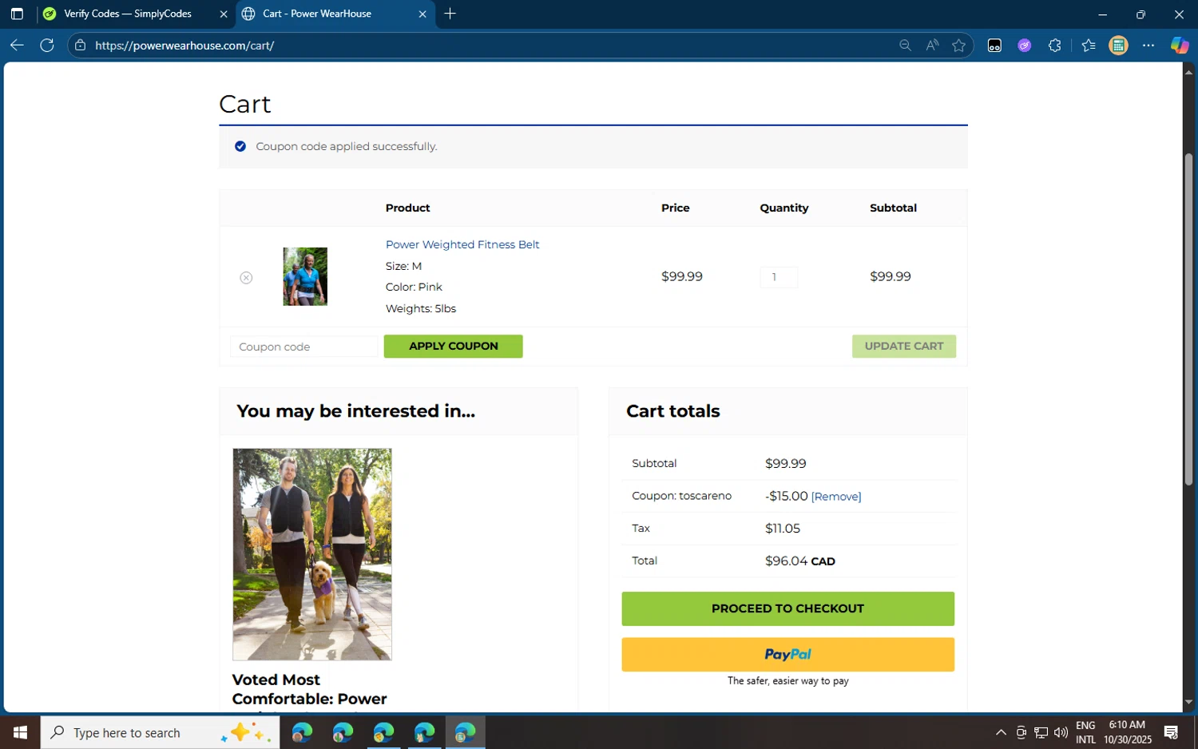Click the quantity field showing 1
This screenshot has height=749, width=1198.
tap(779, 277)
